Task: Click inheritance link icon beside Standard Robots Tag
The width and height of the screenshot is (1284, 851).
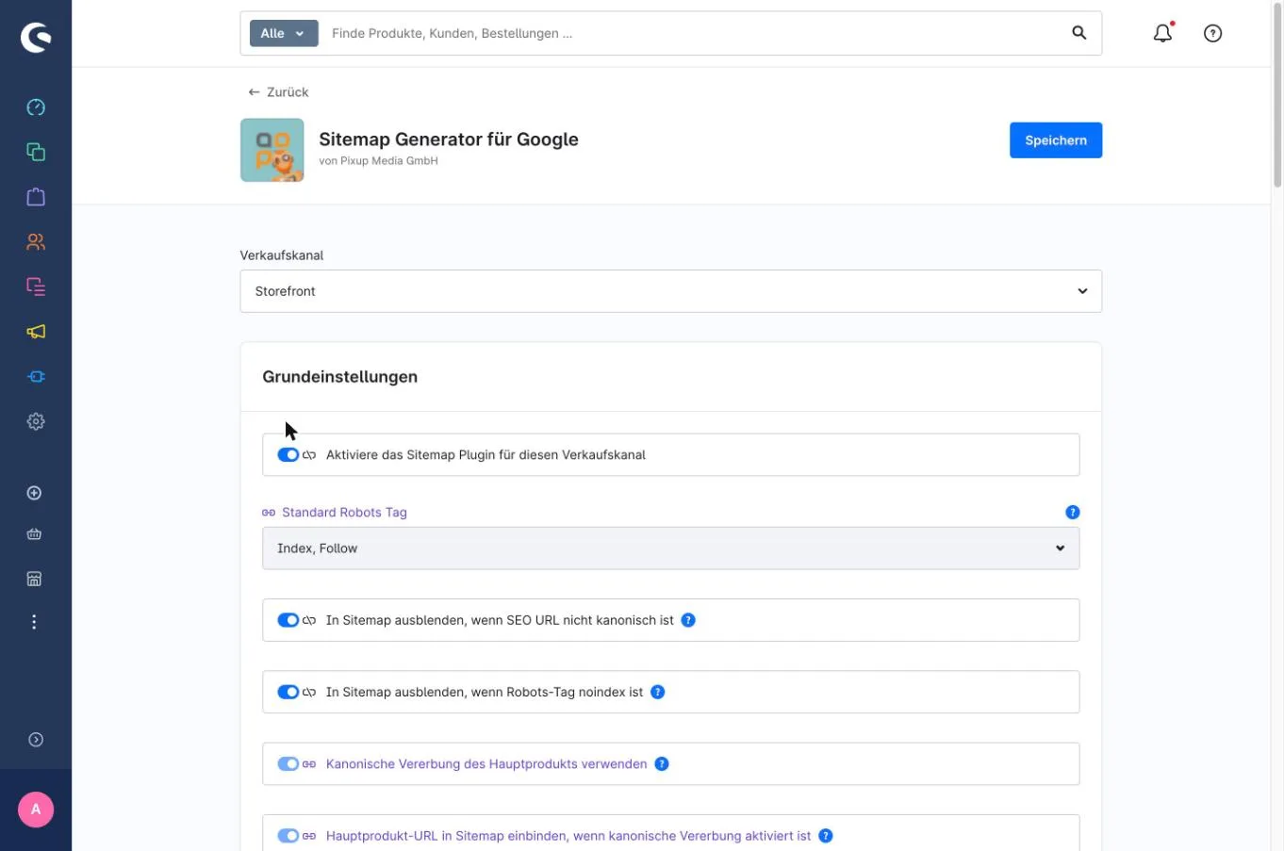Action: (x=269, y=513)
